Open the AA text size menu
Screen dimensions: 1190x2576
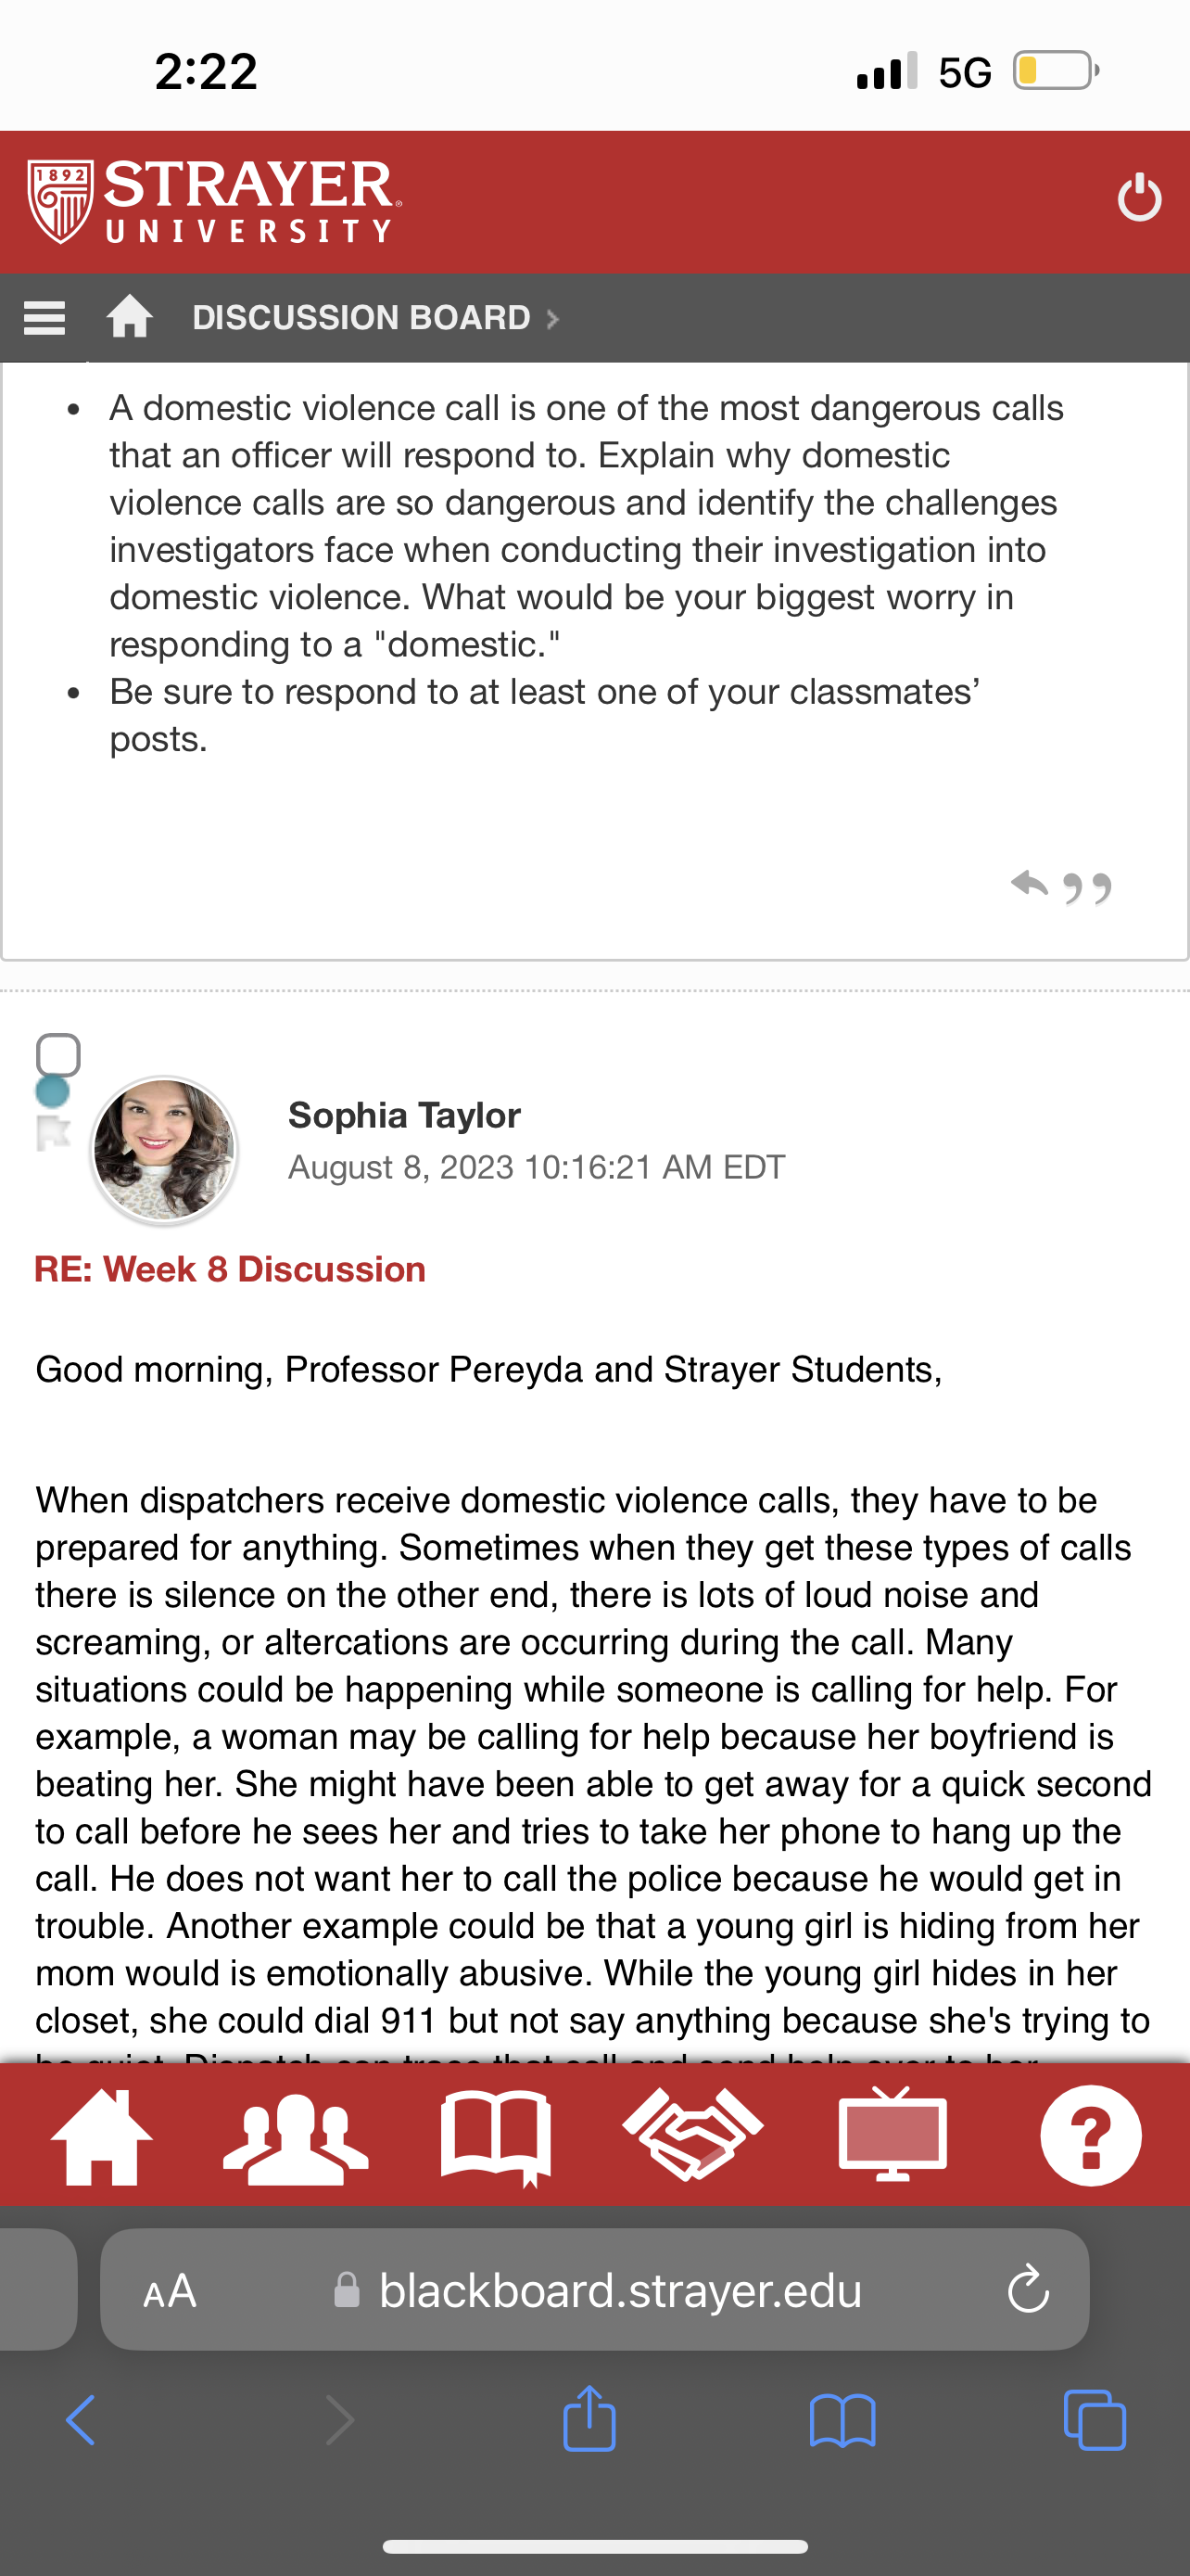170,2291
